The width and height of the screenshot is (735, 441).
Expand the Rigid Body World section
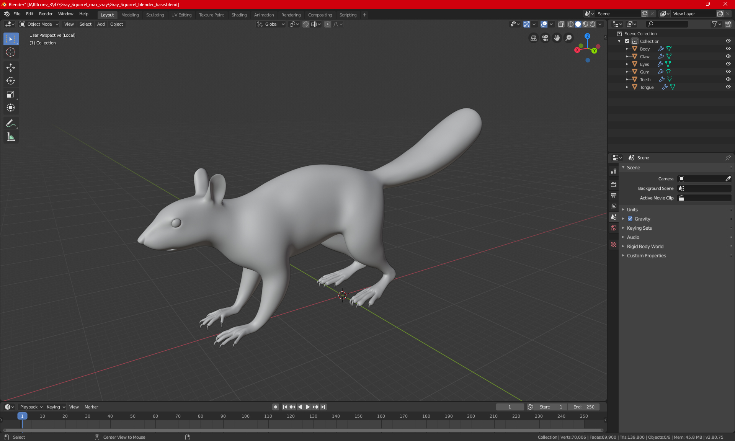coord(645,247)
